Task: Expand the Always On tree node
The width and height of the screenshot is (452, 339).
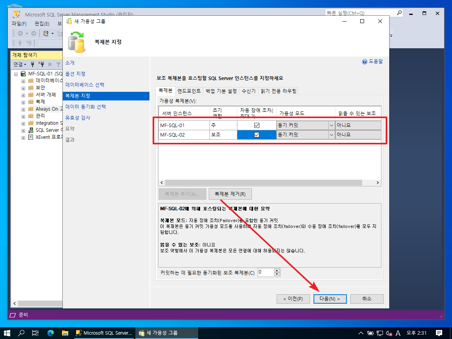Action: click(x=24, y=109)
